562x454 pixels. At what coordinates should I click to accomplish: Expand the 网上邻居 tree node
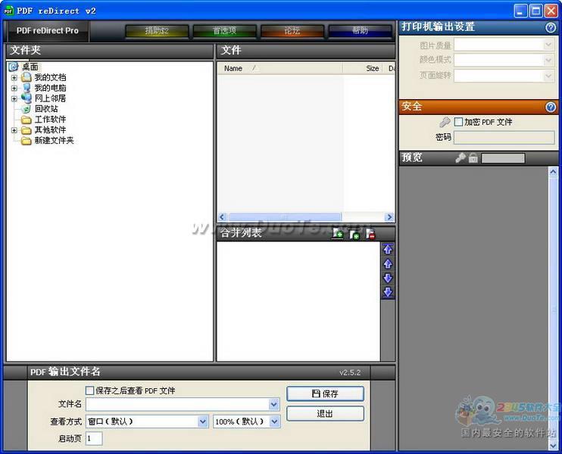14,98
